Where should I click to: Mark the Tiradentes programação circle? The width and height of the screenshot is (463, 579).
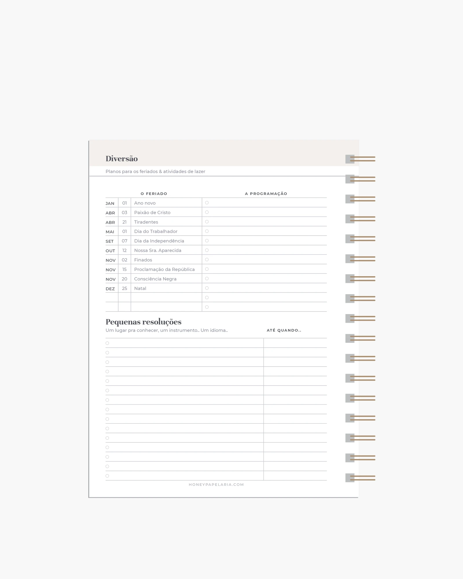(207, 222)
